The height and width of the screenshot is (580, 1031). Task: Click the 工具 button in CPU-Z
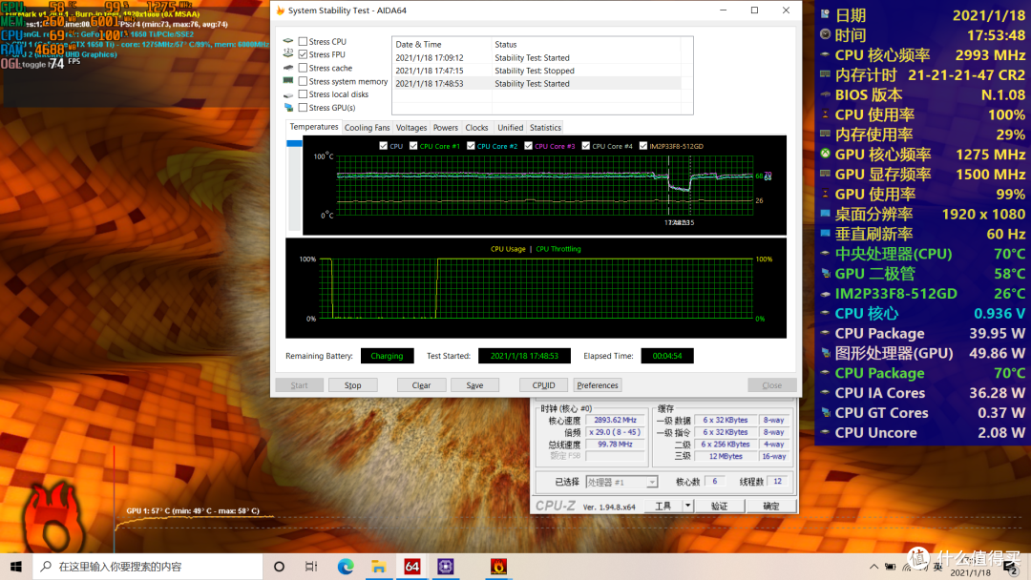(x=663, y=506)
